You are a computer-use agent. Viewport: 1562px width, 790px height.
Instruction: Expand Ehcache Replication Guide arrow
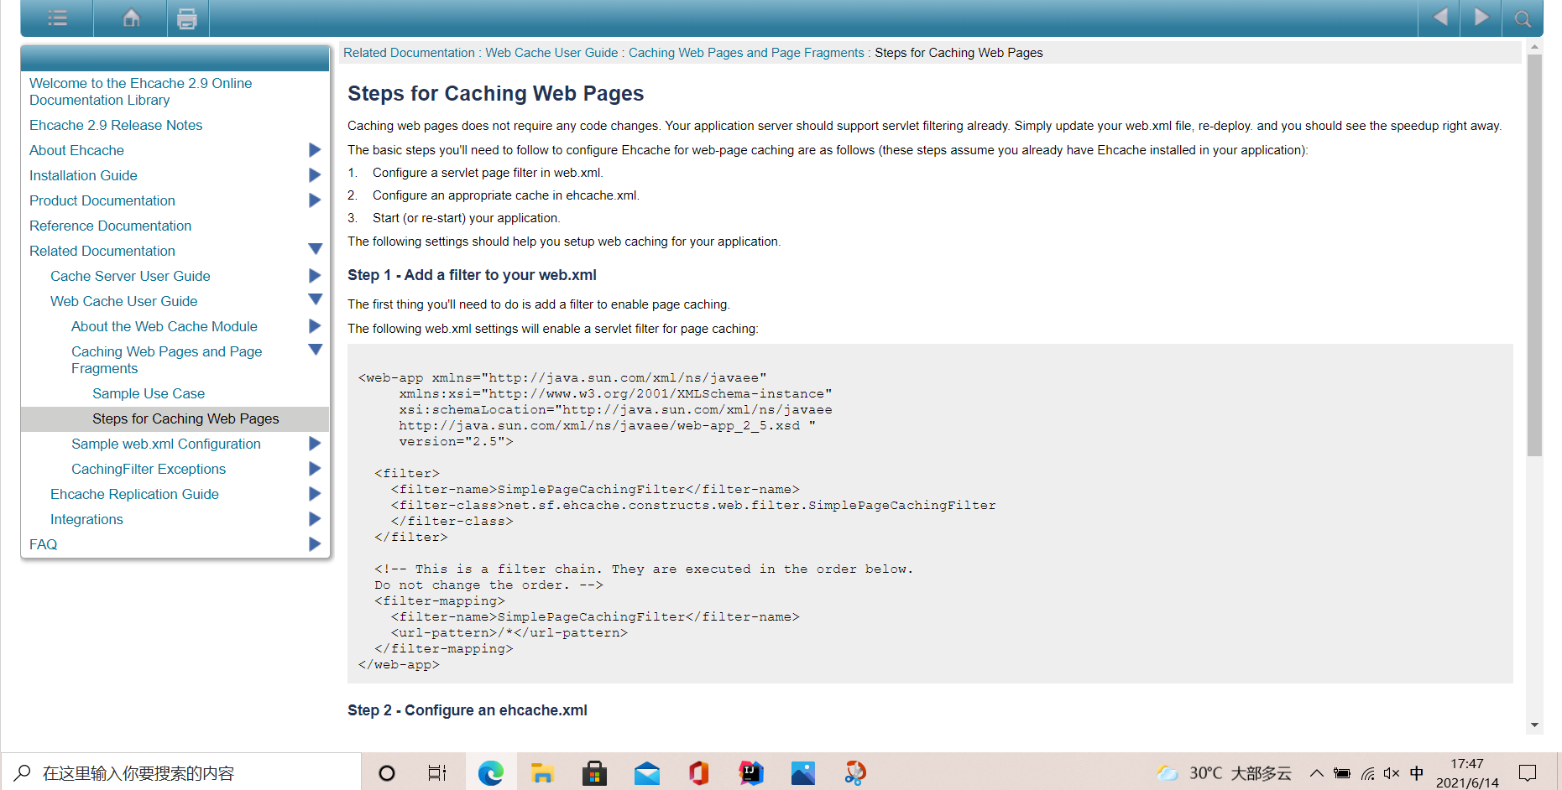tap(315, 494)
